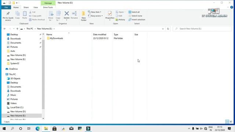This screenshot has height=132, width=235.
Task: Click Copy path in the Clipboard group
Action: coord(35,16)
